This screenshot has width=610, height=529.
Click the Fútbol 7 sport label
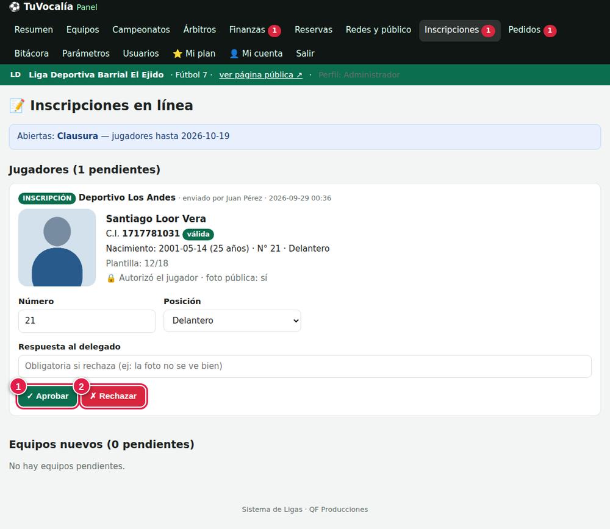click(191, 74)
